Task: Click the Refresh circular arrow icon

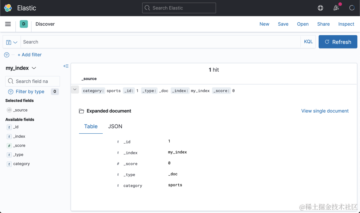Action: point(327,42)
